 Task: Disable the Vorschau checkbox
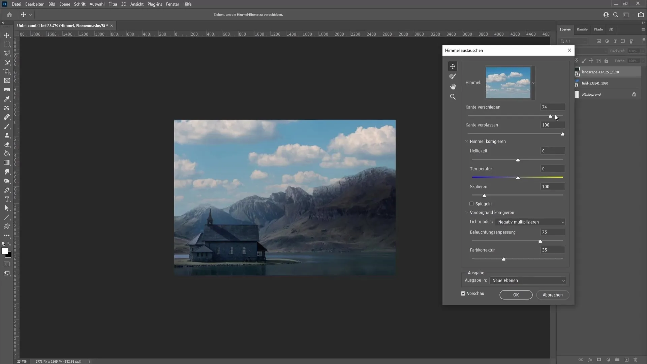coord(463,294)
